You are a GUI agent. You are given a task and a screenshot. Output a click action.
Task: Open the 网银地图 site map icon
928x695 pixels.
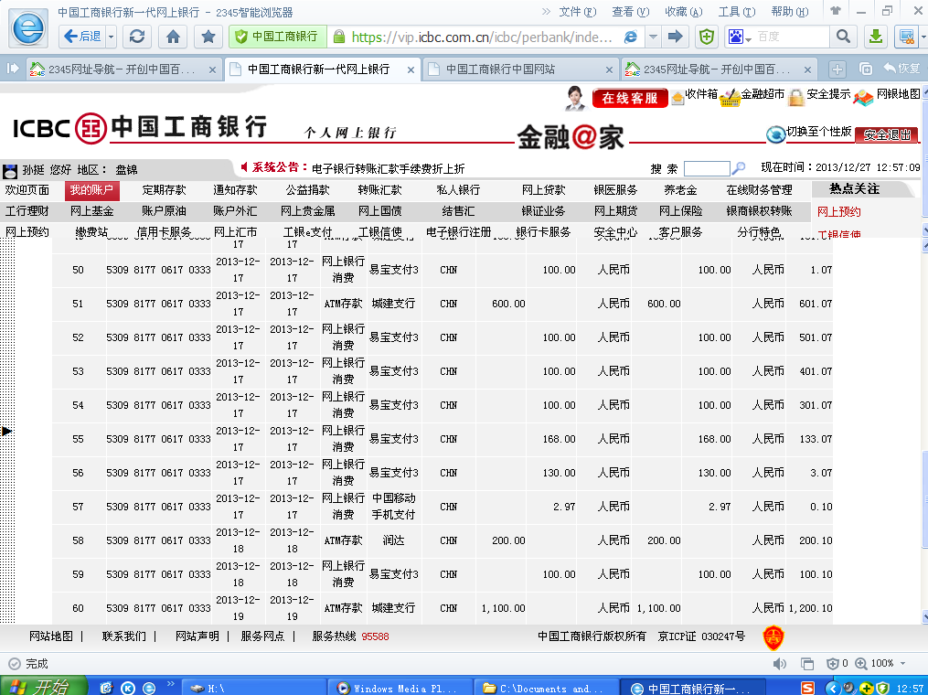pos(863,97)
